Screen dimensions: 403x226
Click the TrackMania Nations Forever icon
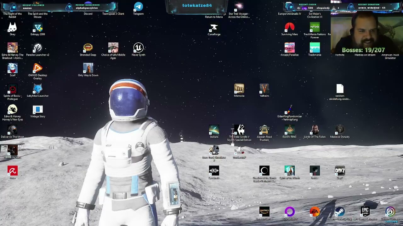click(315, 27)
